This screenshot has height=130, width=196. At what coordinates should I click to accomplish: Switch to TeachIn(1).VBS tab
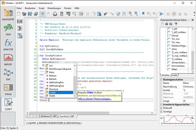click(x=67, y=116)
